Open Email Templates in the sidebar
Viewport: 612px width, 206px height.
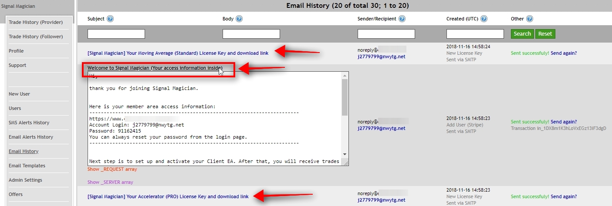click(27, 166)
